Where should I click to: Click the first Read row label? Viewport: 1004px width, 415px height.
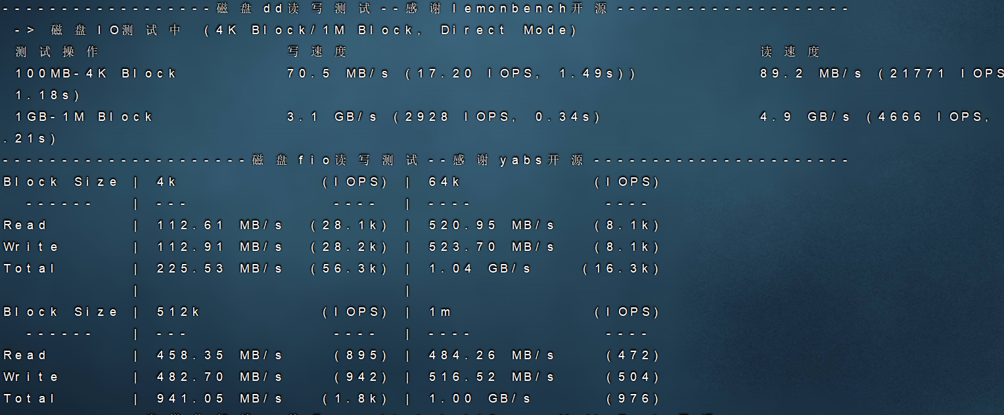[23, 225]
